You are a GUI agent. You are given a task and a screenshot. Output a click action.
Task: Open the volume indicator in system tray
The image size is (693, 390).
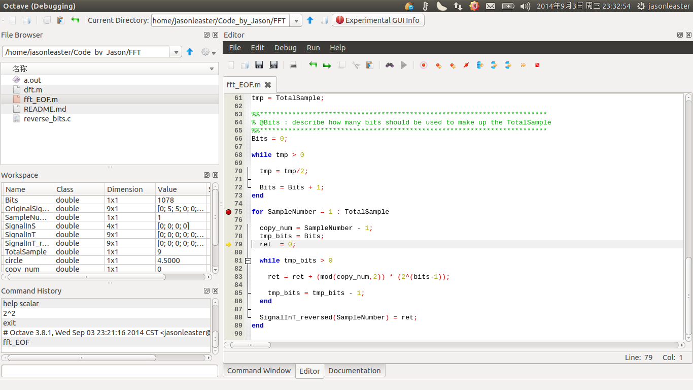coord(525,6)
